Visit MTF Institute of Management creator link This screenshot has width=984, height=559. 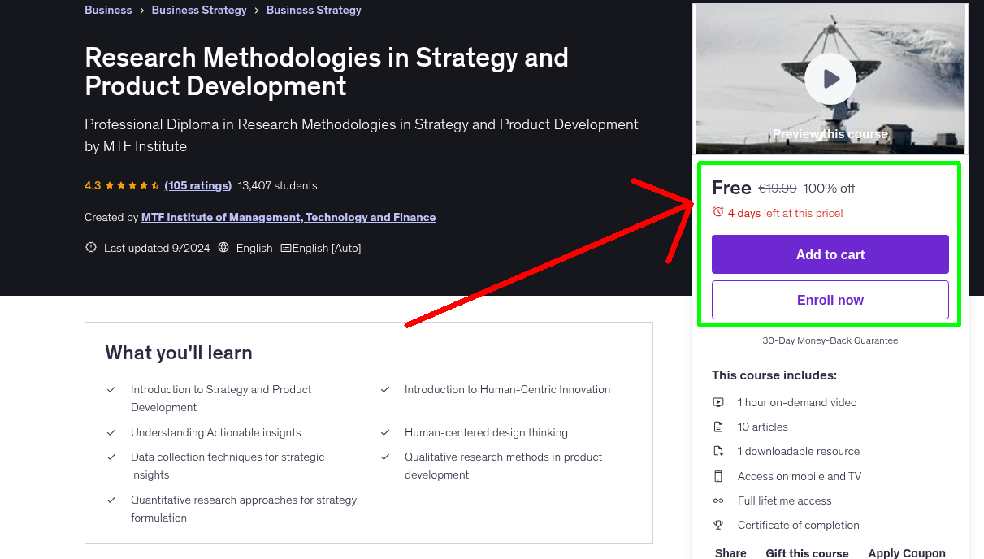point(288,217)
